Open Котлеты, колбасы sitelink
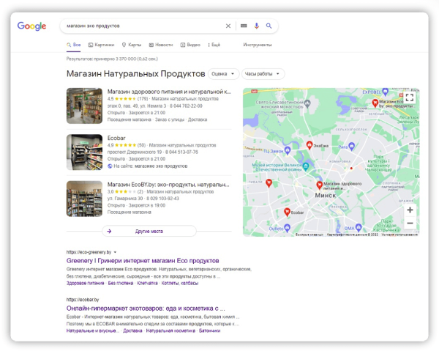The width and height of the screenshot is (439, 354). point(180,283)
